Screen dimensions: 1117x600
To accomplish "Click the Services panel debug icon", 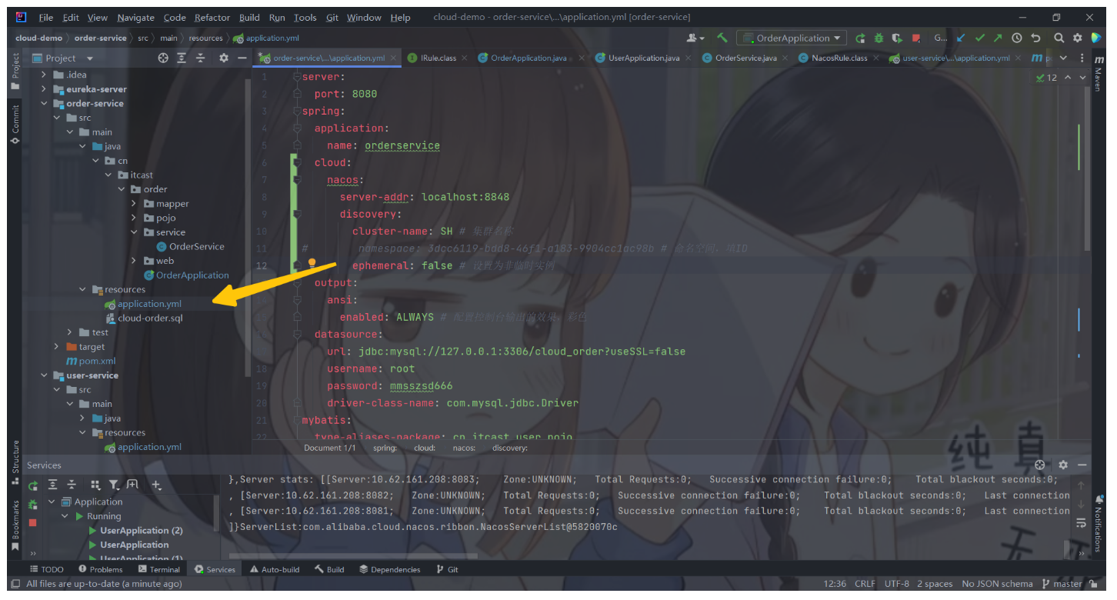I will coord(33,505).
